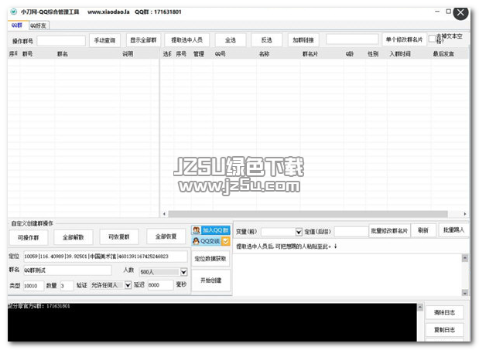Viewport: 479px width, 350px height.
Task: Click the 单个修改群名片 button
Action: click(404, 39)
